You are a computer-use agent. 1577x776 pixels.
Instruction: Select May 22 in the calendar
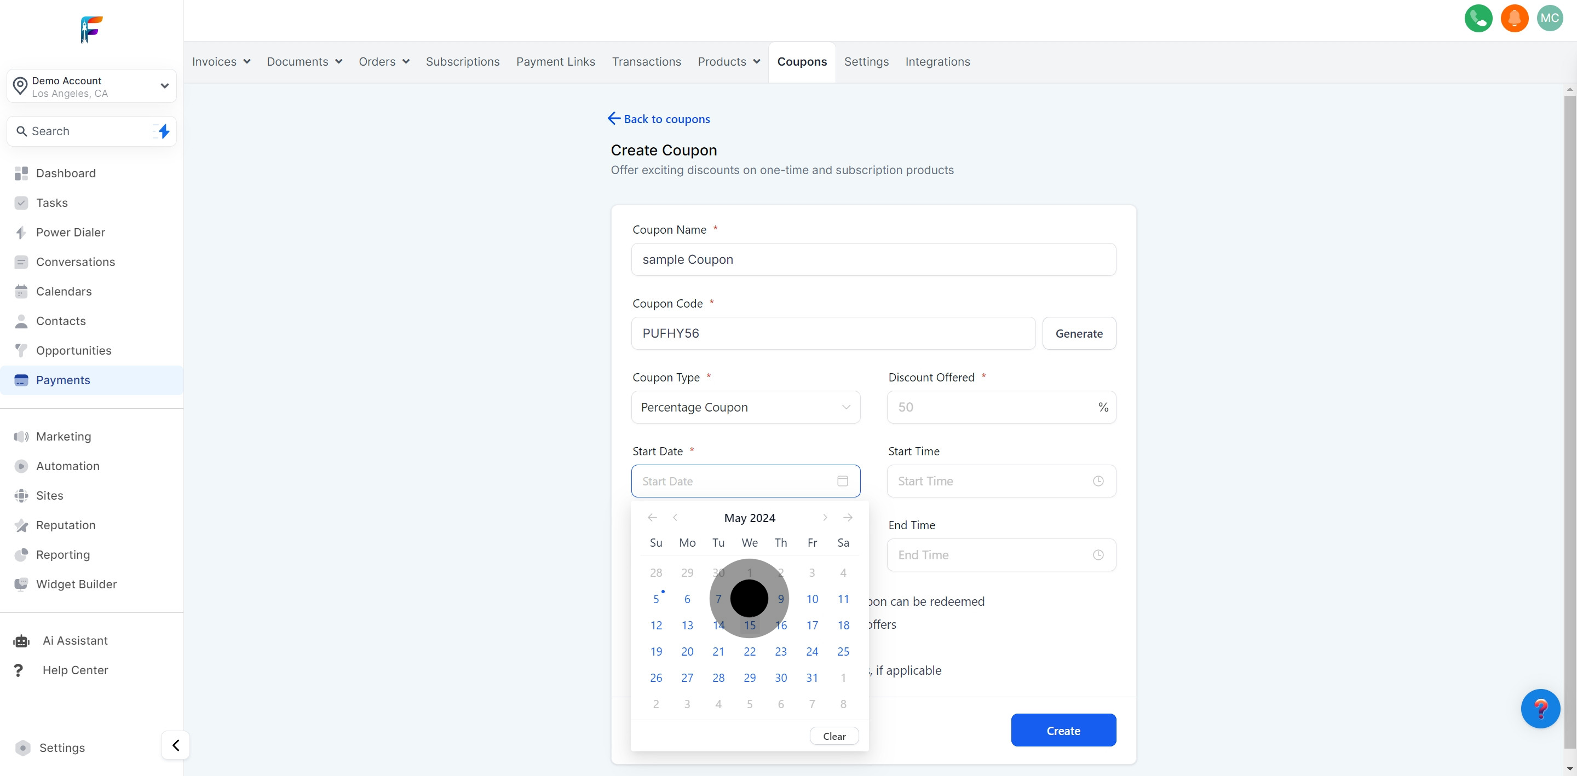coord(749,651)
